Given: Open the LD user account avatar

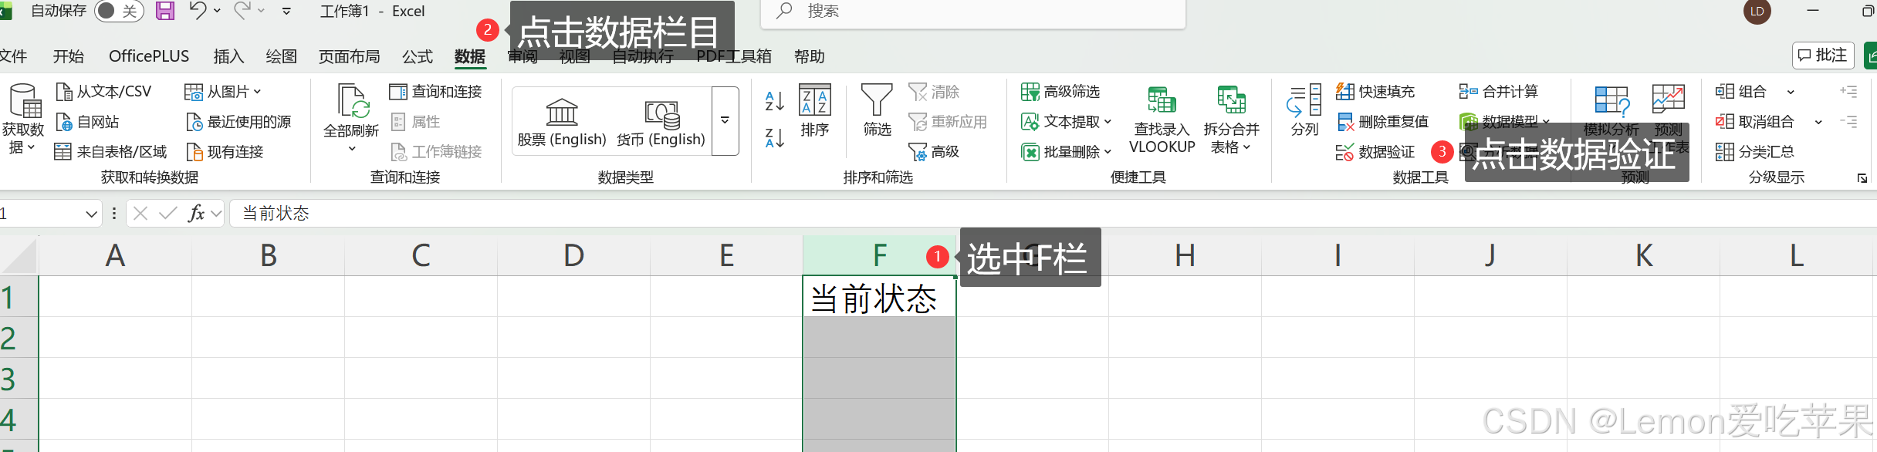Looking at the screenshot, I should 1757,12.
